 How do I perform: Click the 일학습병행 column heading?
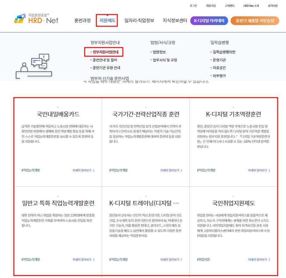pyautogui.click(x=220, y=43)
